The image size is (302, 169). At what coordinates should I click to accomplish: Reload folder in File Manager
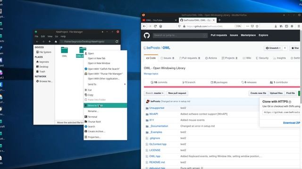pos(117,42)
